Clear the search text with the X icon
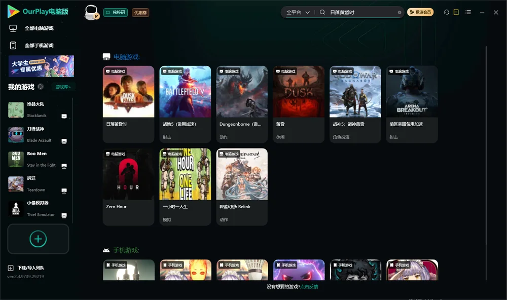Image resolution: width=507 pixels, height=300 pixels. tap(400, 12)
